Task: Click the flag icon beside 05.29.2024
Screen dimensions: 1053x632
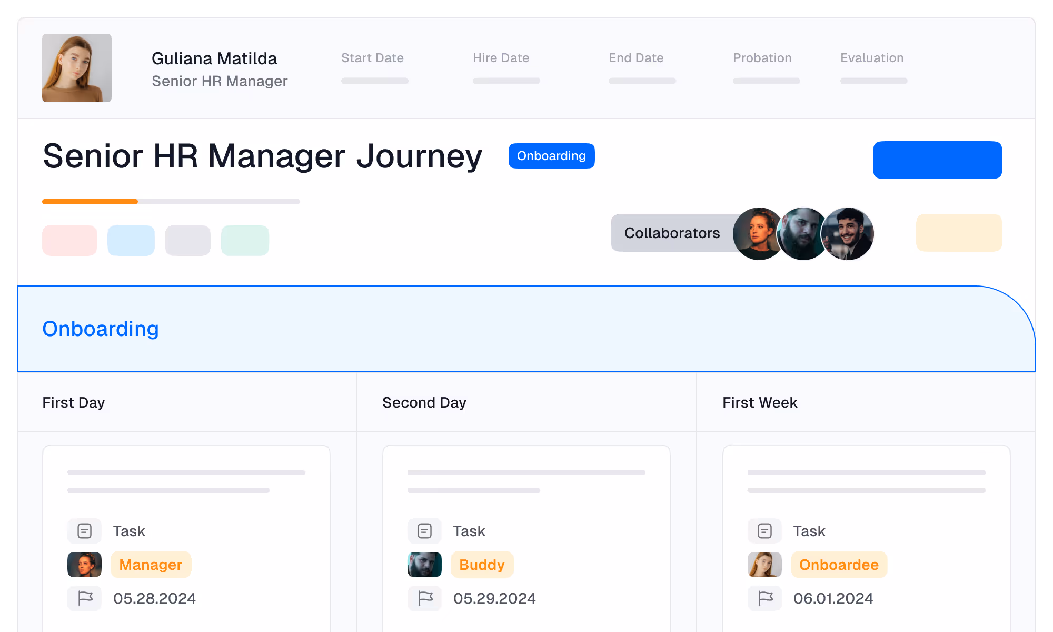Action: pos(424,598)
